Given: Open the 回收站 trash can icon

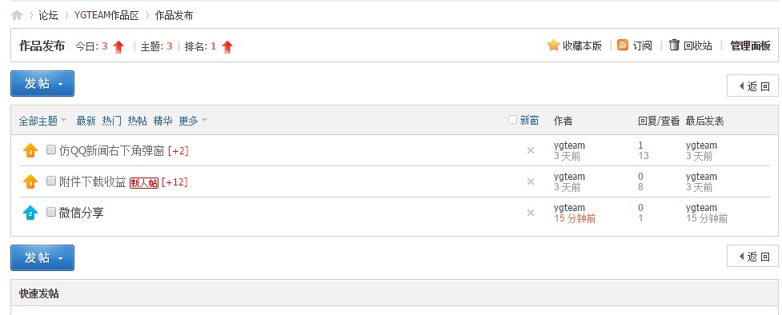Looking at the screenshot, I should (674, 45).
